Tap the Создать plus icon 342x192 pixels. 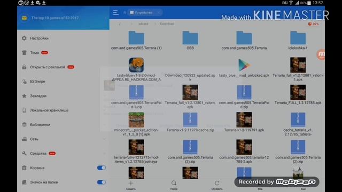(130, 183)
